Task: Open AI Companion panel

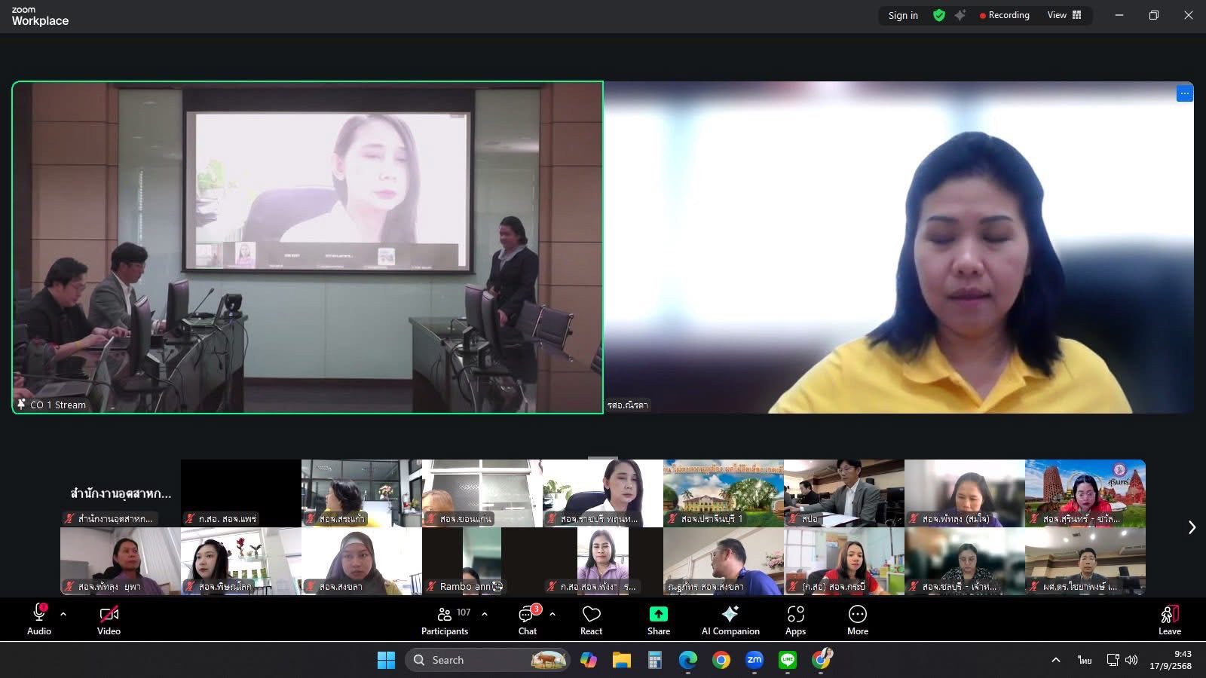Action: coord(730,620)
